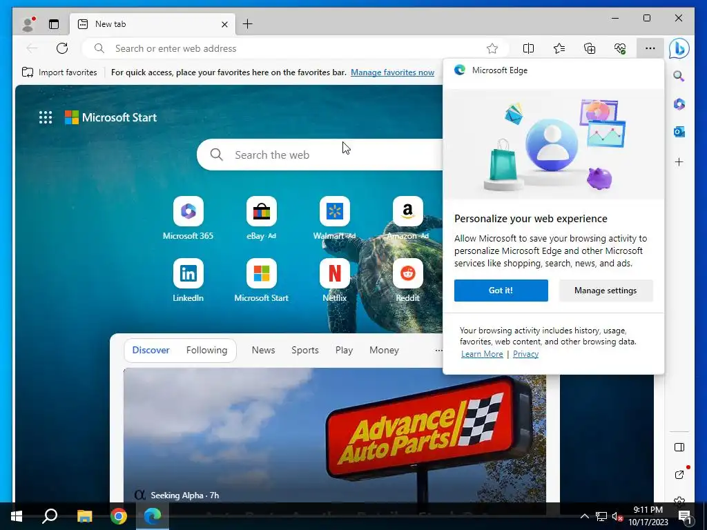The height and width of the screenshot is (530, 707).
Task: Open the Privacy link
Action: pyautogui.click(x=525, y=354)
